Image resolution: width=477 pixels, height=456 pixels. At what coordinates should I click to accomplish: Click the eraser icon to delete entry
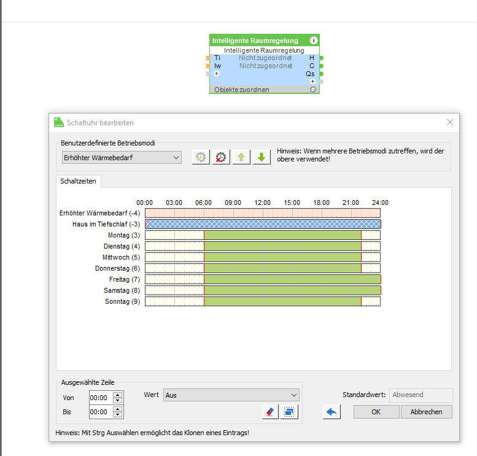point(270,412)
